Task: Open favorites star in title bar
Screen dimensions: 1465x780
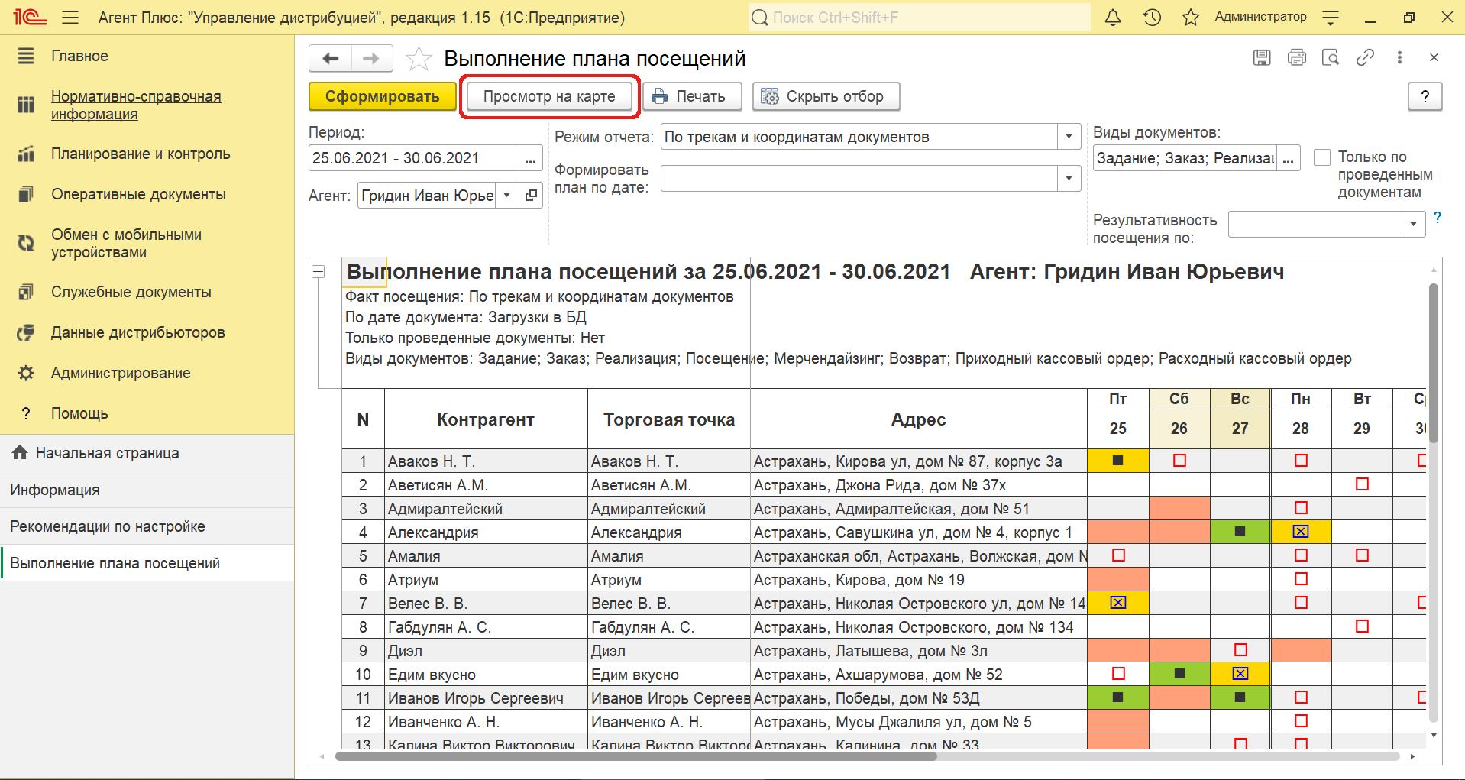Action: (1190, 17)
